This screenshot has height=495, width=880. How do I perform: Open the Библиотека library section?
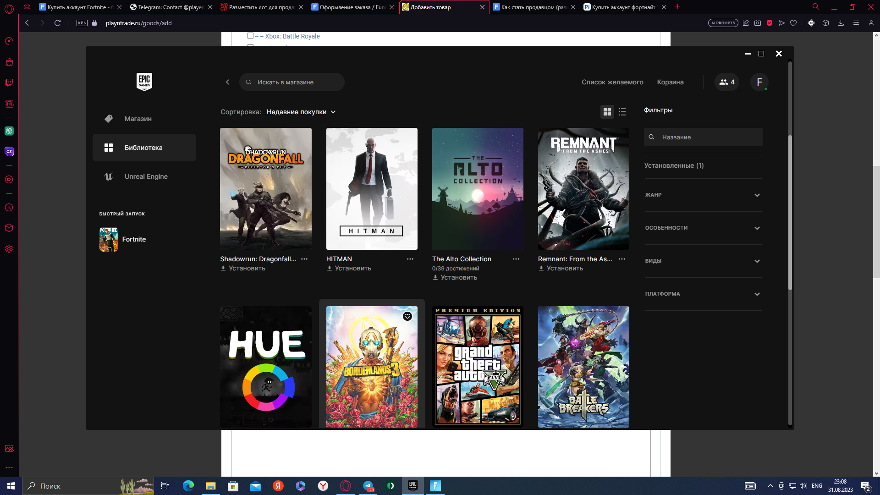(144, 148)
